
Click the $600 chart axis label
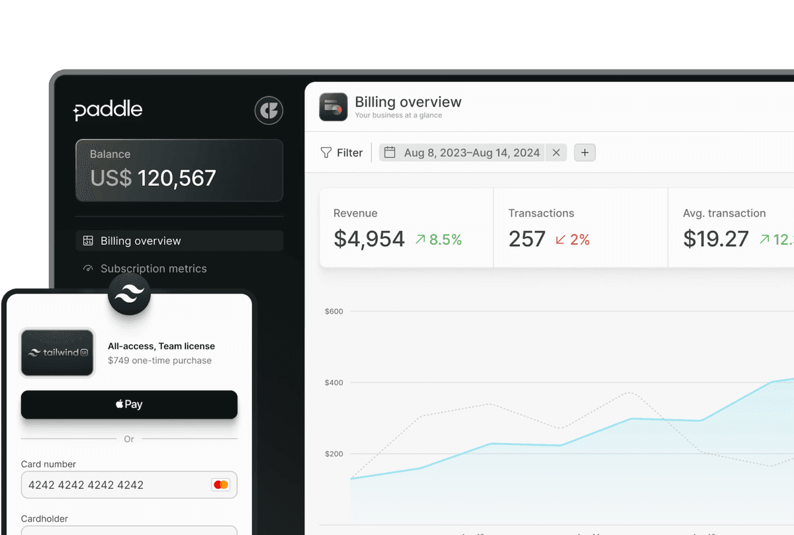(334, 311)
